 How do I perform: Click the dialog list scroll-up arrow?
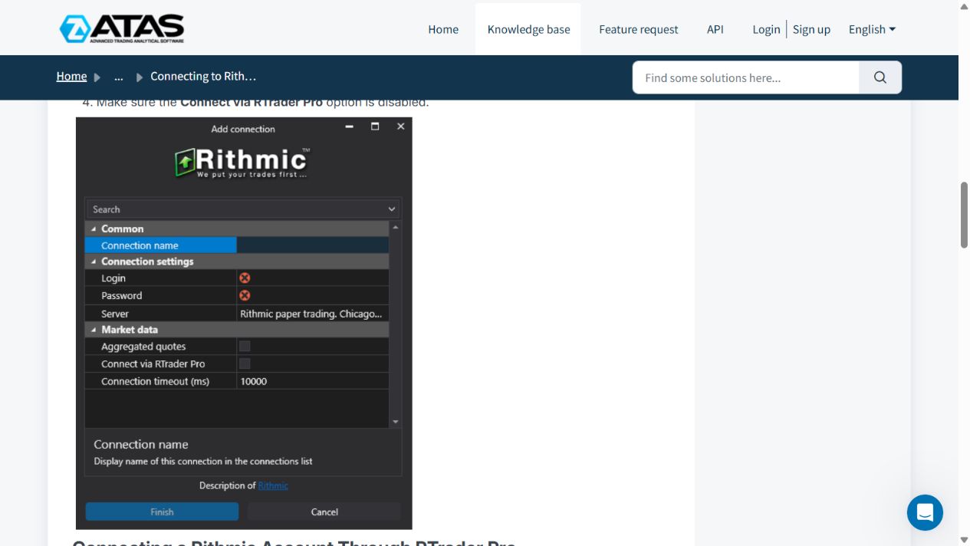[396, 228]
